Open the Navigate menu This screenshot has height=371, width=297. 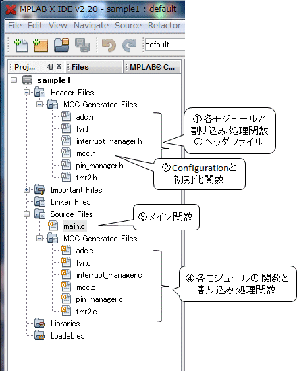point(91,26)
